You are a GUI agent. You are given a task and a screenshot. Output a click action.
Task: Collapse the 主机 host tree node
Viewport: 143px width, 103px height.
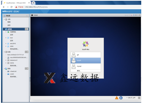click(x=4, y=19)
